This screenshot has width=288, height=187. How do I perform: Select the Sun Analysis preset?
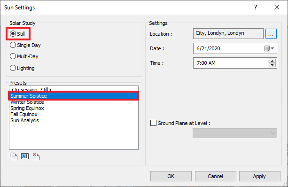click(x=73, y=120)
